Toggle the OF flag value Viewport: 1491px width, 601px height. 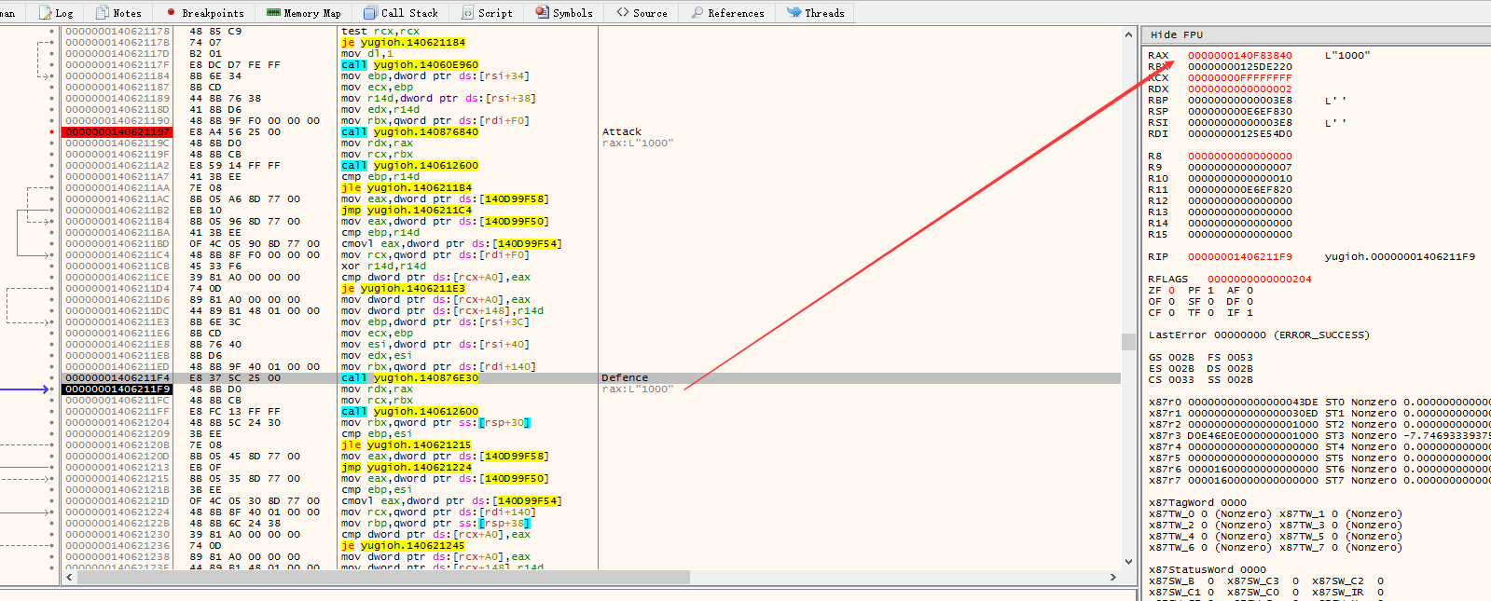(x=1172, y=302)
